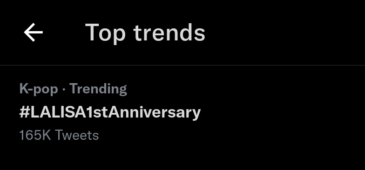Click the "165K" tweet count number
The image size is (365, 170).
pos(35,135)
